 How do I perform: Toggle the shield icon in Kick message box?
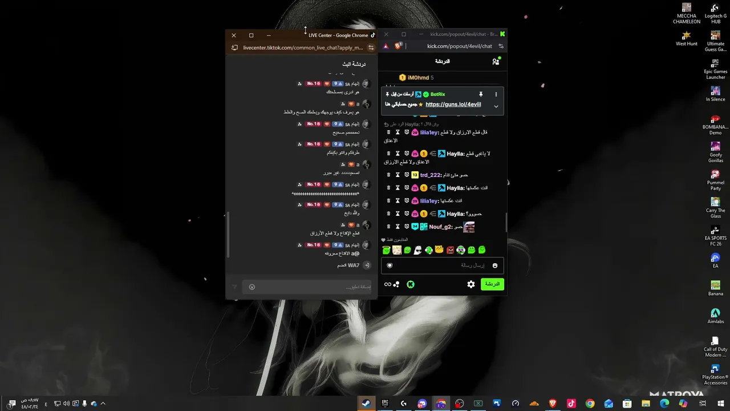point(390,265)
